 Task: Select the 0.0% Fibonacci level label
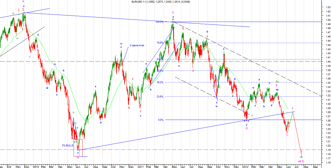point(161,120)
